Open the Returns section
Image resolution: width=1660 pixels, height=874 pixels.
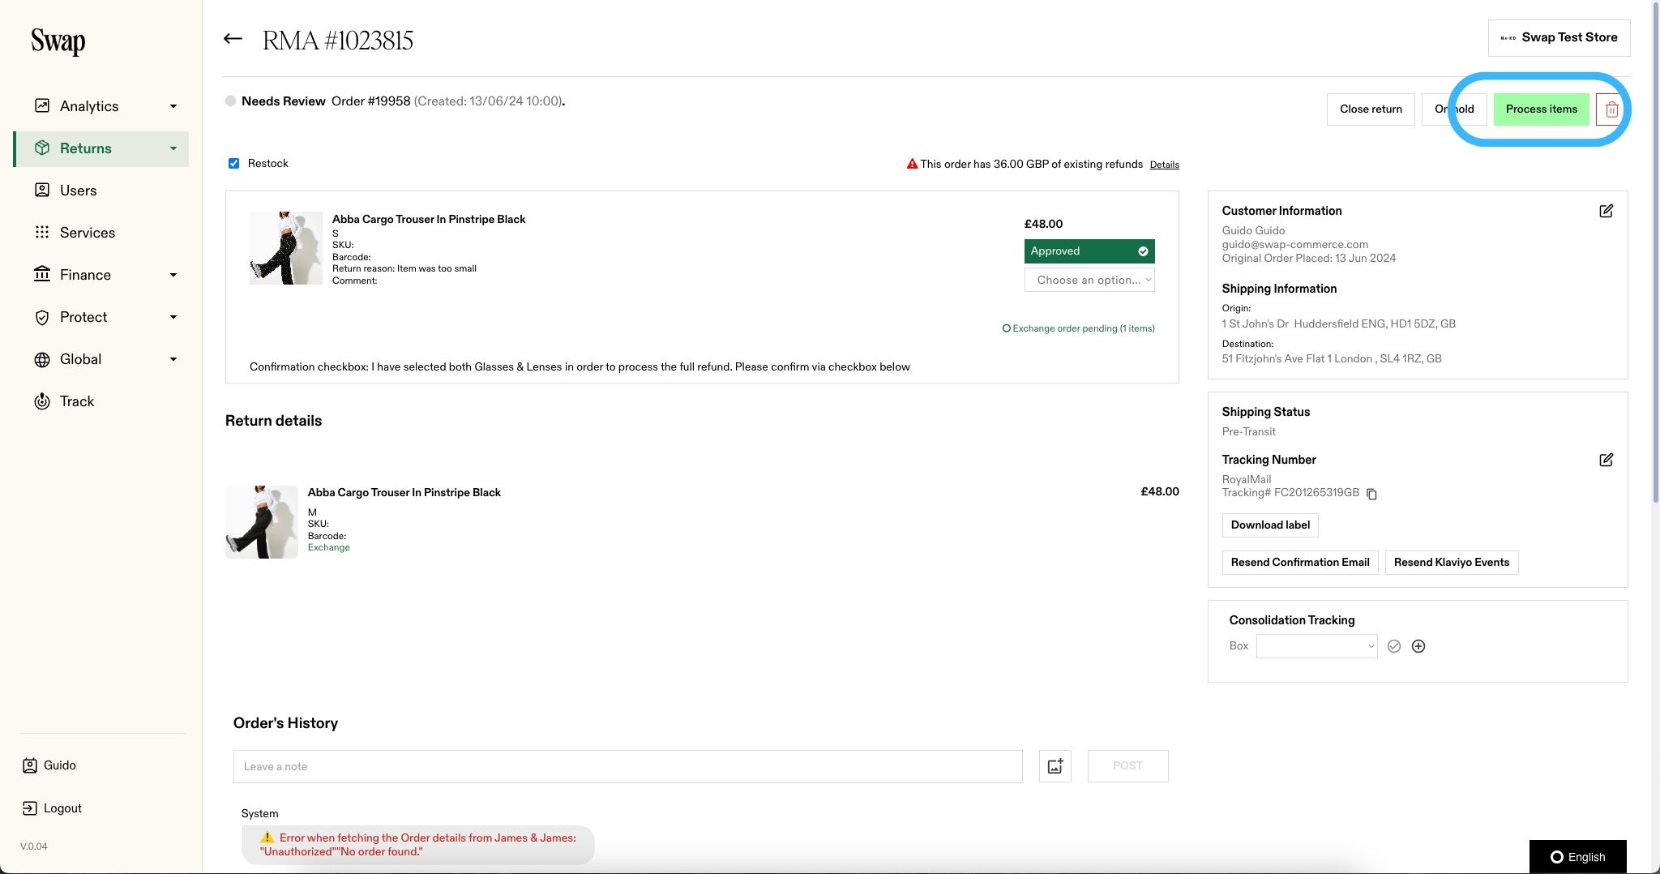click(102, 148)
